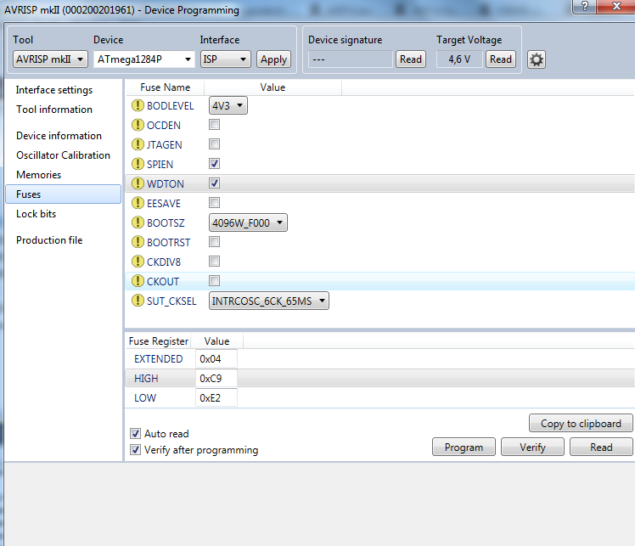Image resolution: width=635 pixels, height=546 pixels.
Task: Go to Interface settings page
Action: (x=54, y=90)
